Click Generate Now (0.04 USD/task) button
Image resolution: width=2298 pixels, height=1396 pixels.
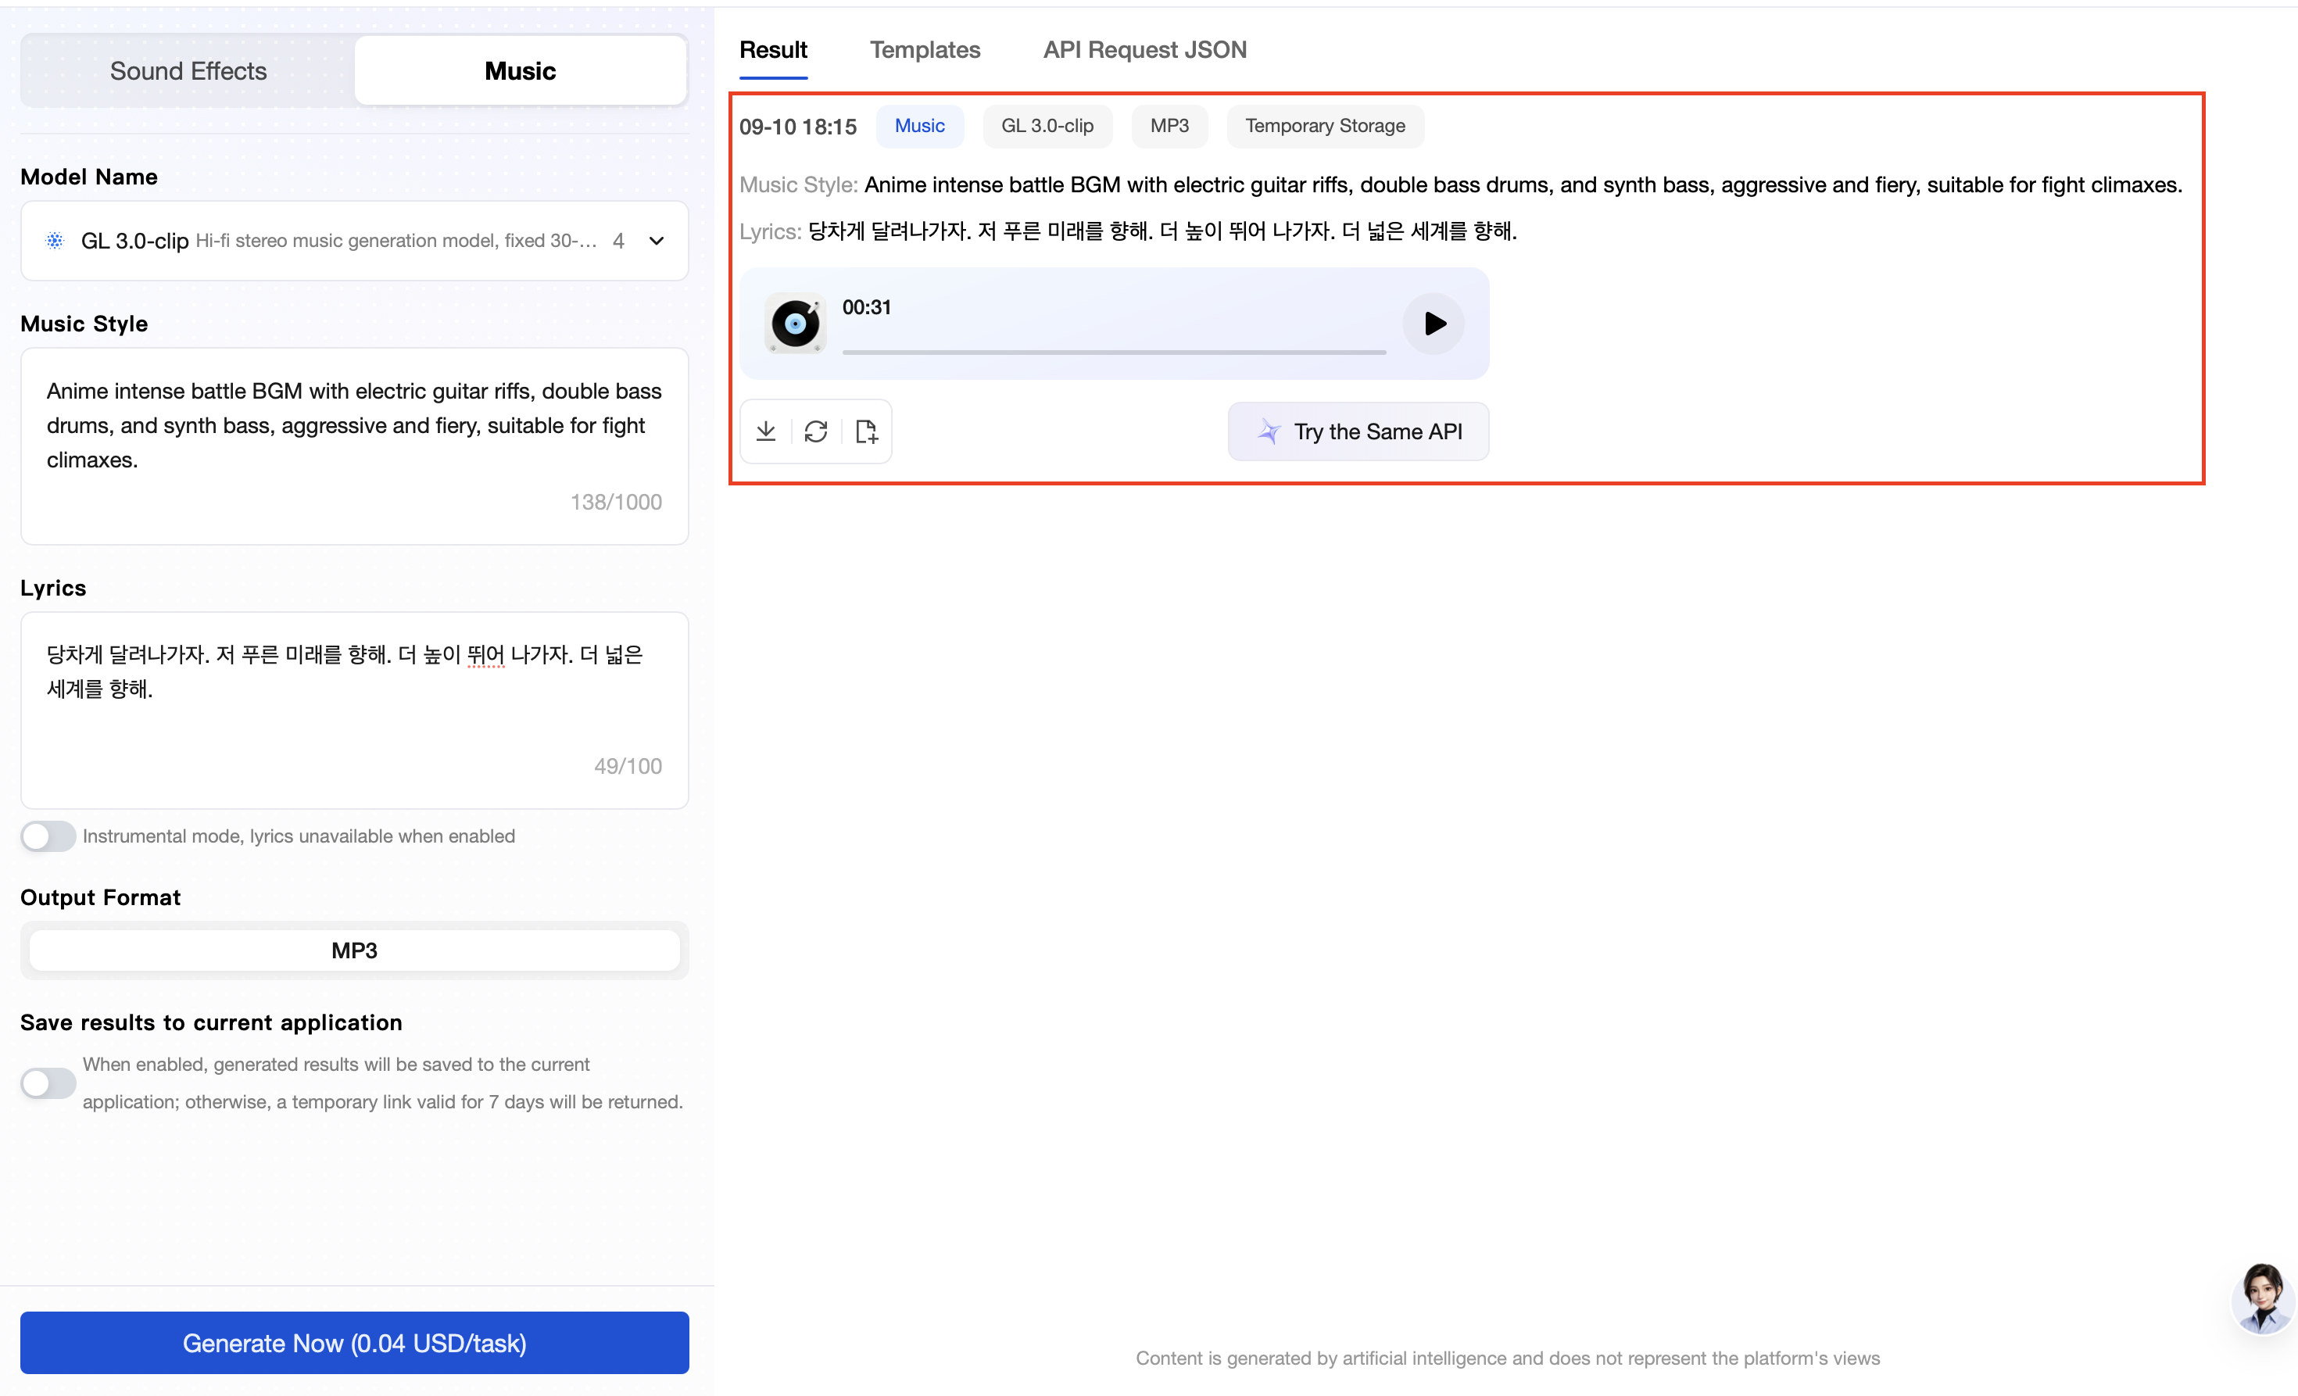(354, 1343)
